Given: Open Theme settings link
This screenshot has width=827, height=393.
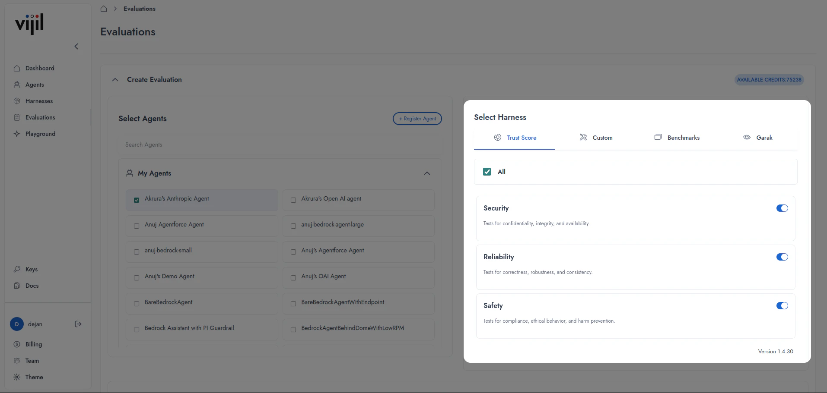Looking at the screenshot, I should (x=34, y=377).
